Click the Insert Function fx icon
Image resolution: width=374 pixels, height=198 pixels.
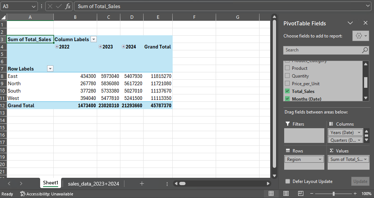[x=68, y=6]
